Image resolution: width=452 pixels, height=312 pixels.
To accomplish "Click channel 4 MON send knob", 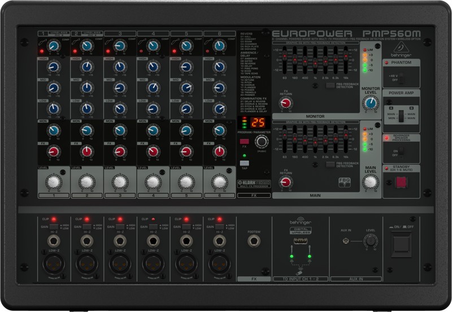I will (x=153, y=130).
